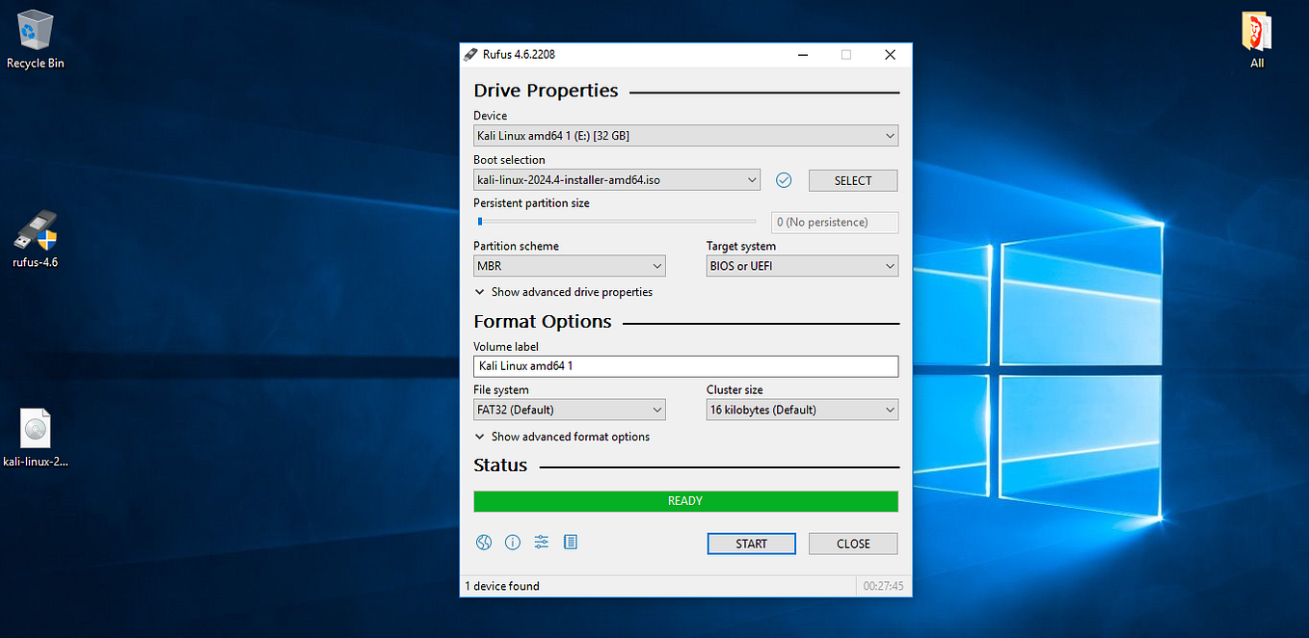Expand Show advanced drive properties
The width and height of the screenshot is (1309, 638).
(564, 292)
